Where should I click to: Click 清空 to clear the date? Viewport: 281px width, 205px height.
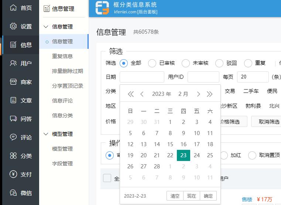click(x=175, y=196)
